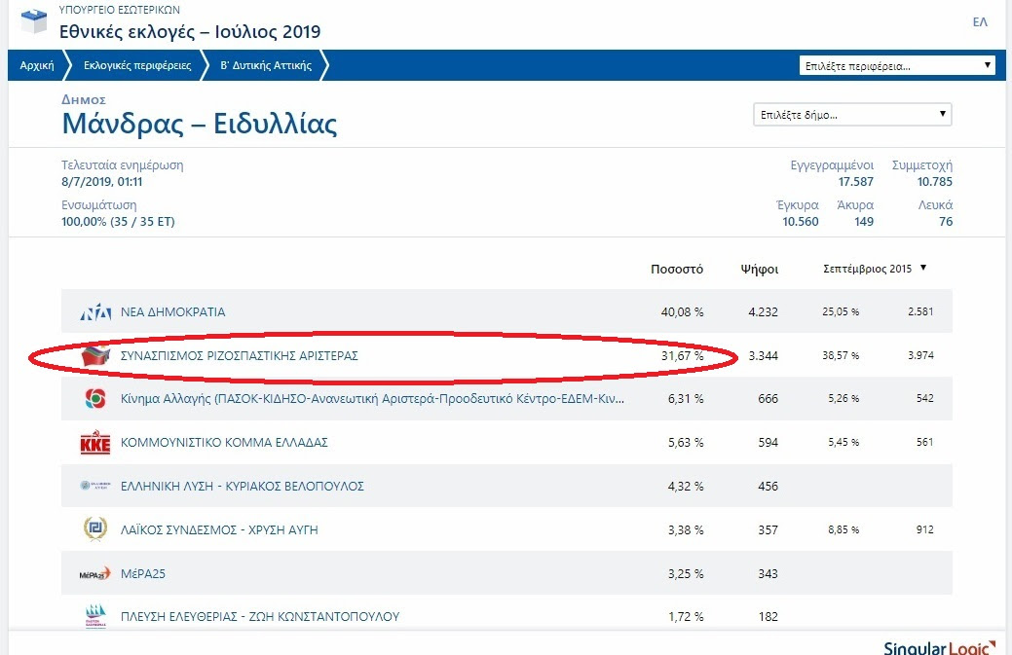Open ΠΛΕΥΣΗ ΕΛΕΥΘΕΡΙΑΣ - ΖΩΗ ΚΩΝΣΤΑΝΤΟΠΟΥΛΟΥ link

(x=260, y=616)
